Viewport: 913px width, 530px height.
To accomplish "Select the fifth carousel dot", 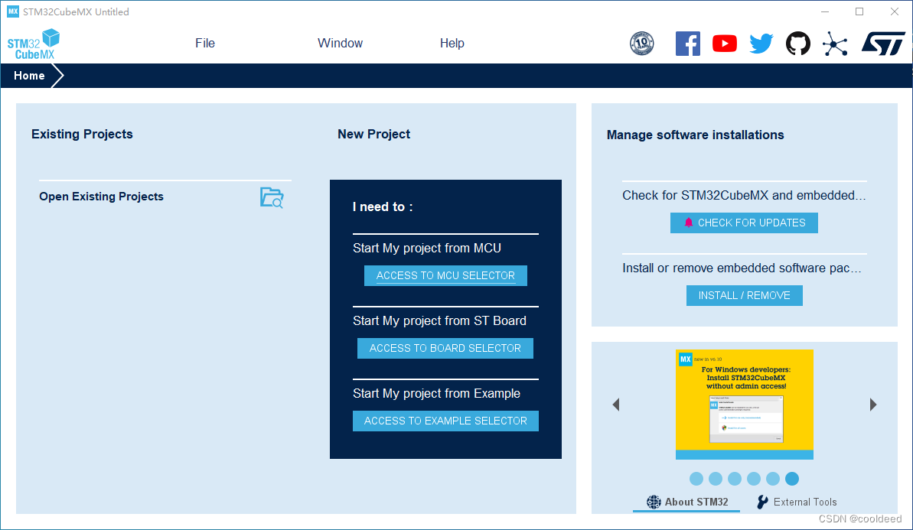I will (x=773, y=479).
